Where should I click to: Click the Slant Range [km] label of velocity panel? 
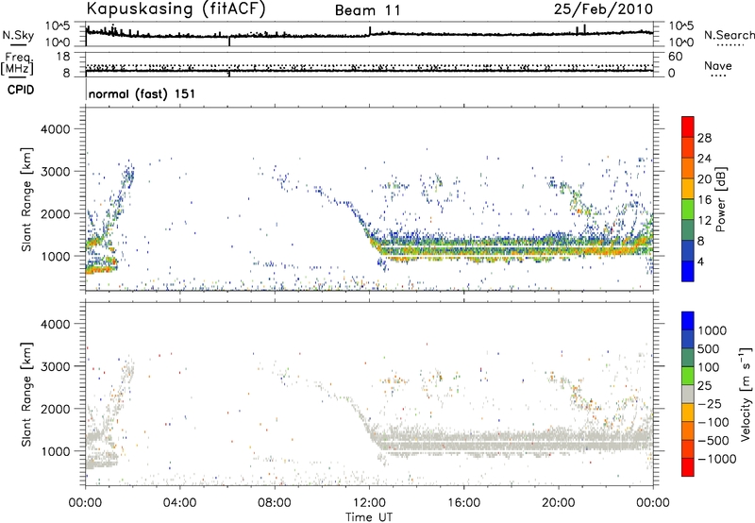tap(26, 394)
